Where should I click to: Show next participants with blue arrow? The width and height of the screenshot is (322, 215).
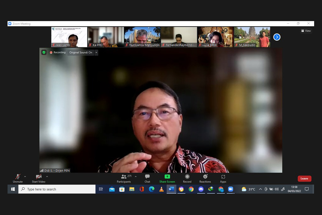277,37
